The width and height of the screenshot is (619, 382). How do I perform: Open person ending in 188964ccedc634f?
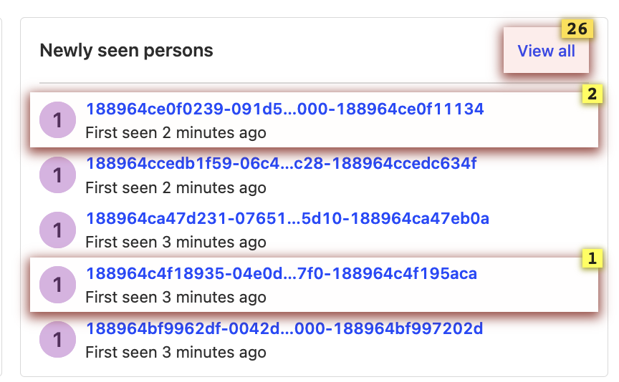281,164
